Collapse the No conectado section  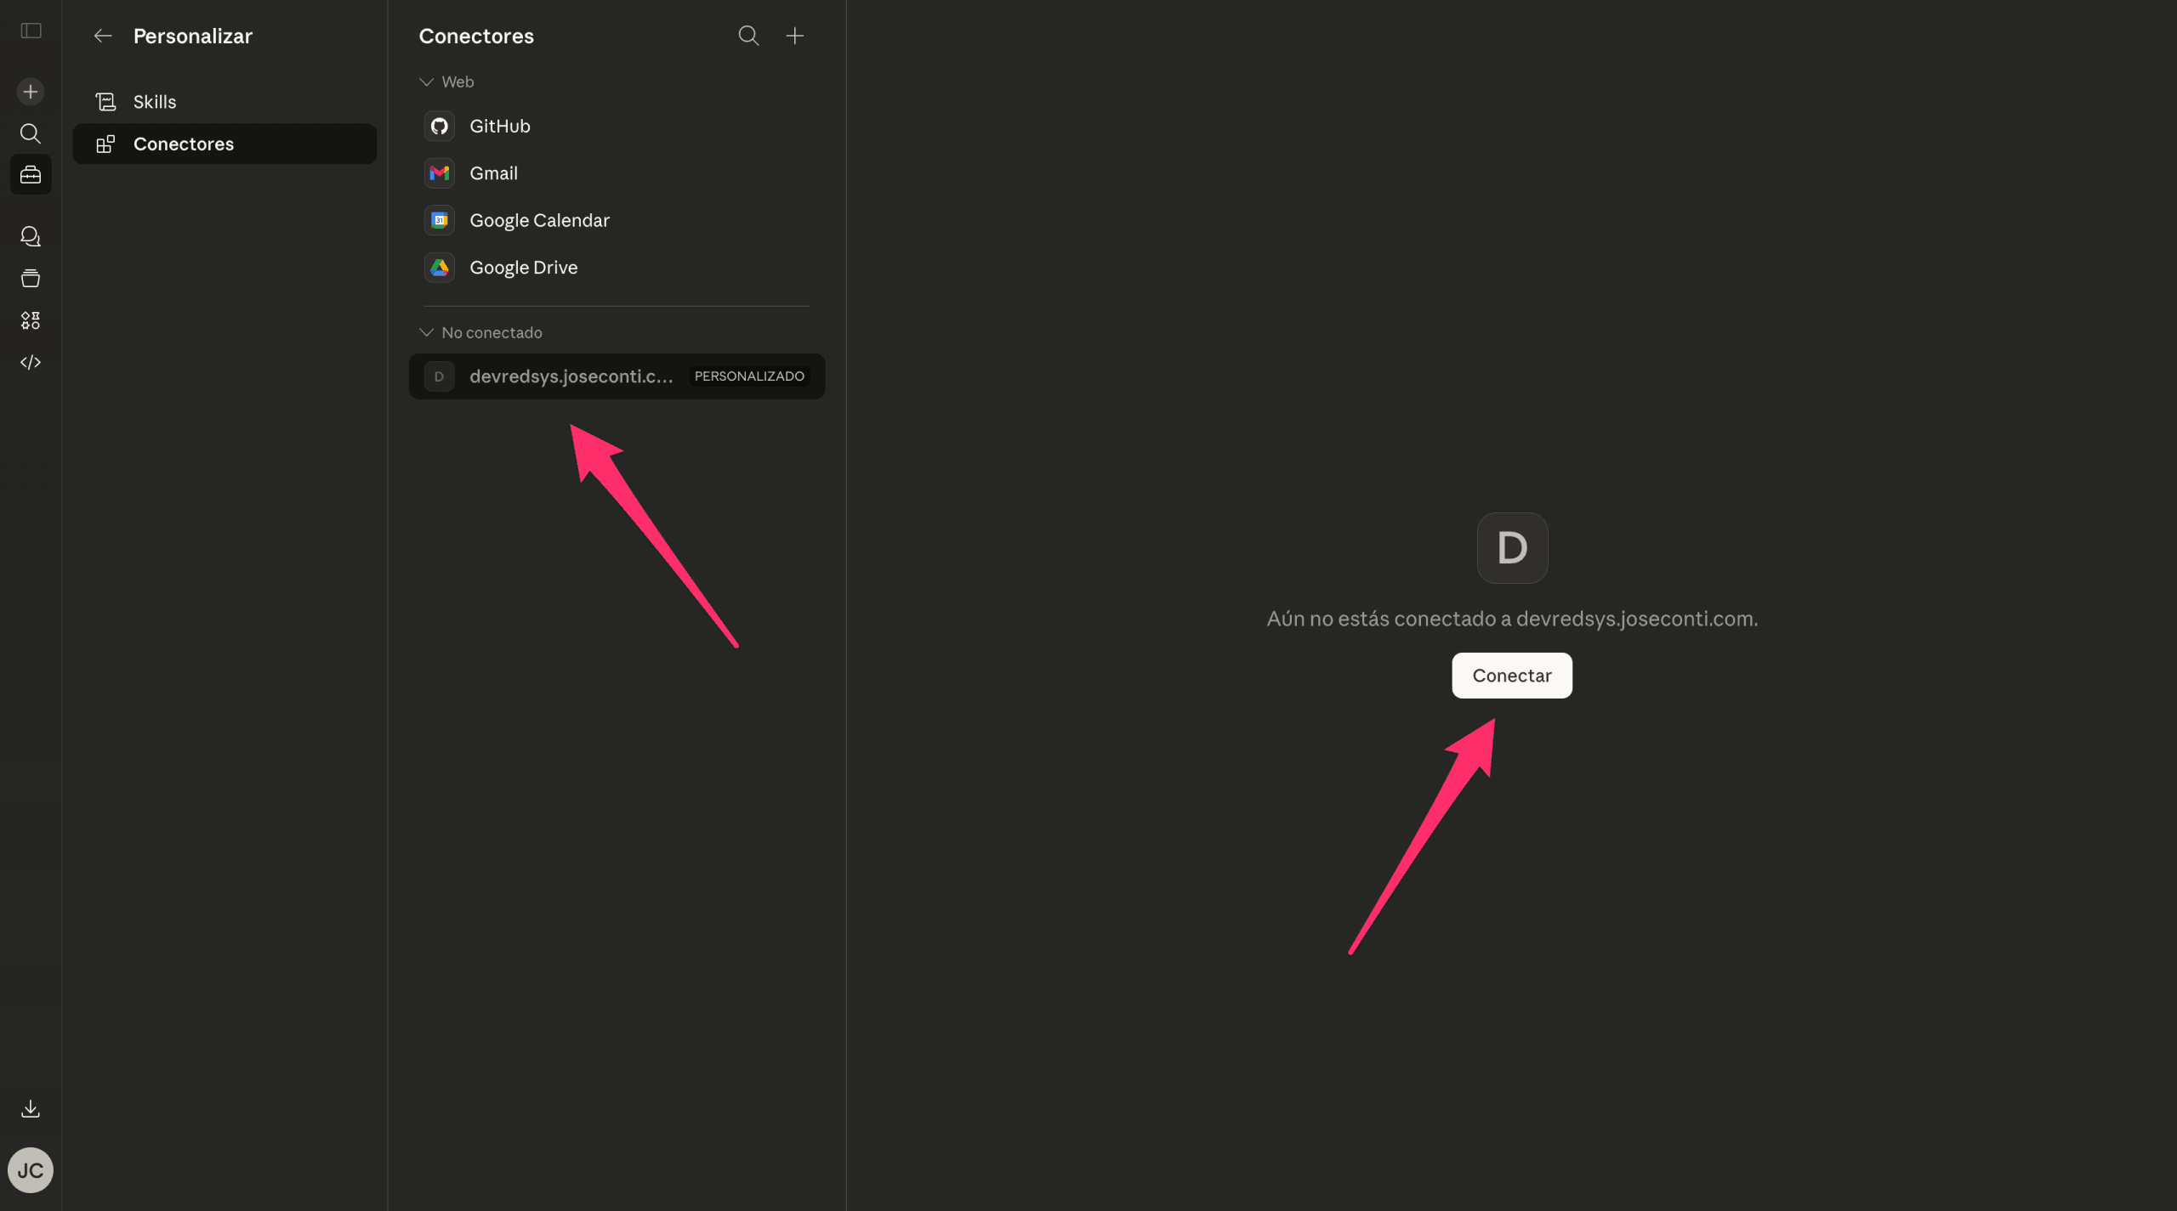click(x=425, y=331)
